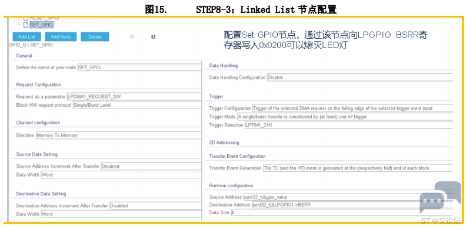Click the Channel configuration section header
466x230 pixels.
(x=38, y=123)
